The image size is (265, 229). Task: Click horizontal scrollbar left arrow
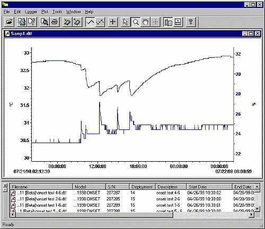tap(13, 215)
